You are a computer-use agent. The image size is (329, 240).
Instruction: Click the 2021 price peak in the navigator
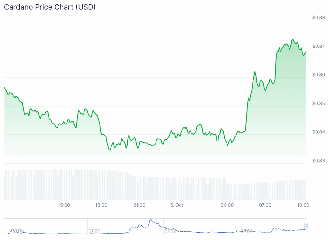(x=150, y=220)
